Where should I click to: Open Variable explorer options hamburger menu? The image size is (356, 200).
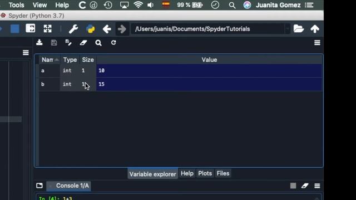317,43
